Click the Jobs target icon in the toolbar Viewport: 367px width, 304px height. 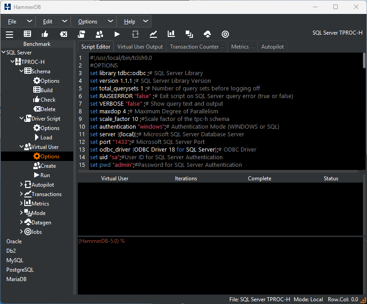click(x=225, y=34)
